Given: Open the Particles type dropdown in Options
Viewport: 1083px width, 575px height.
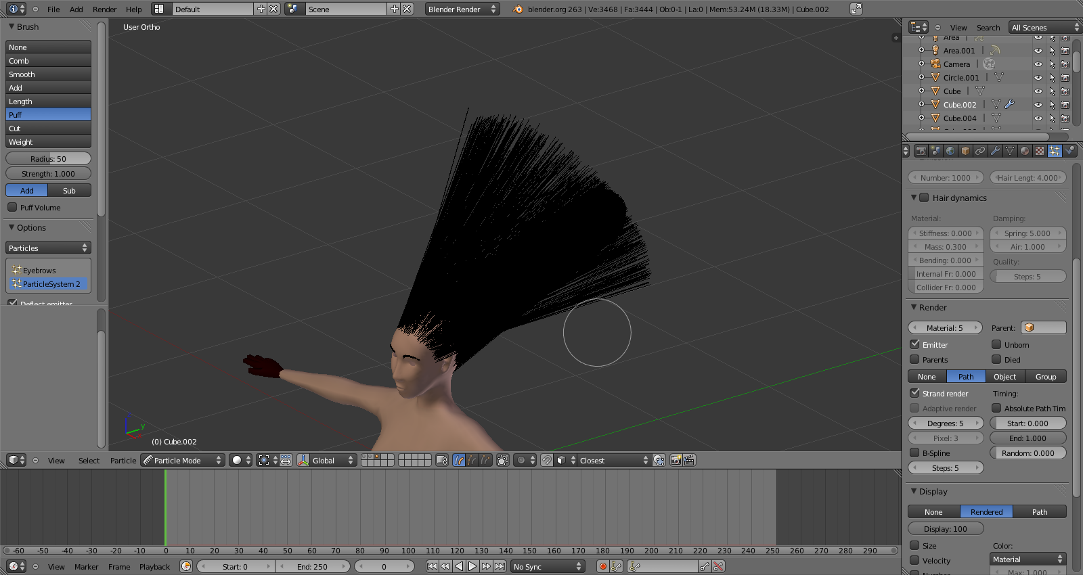Looking at the screenshot, I should point(48,248).
